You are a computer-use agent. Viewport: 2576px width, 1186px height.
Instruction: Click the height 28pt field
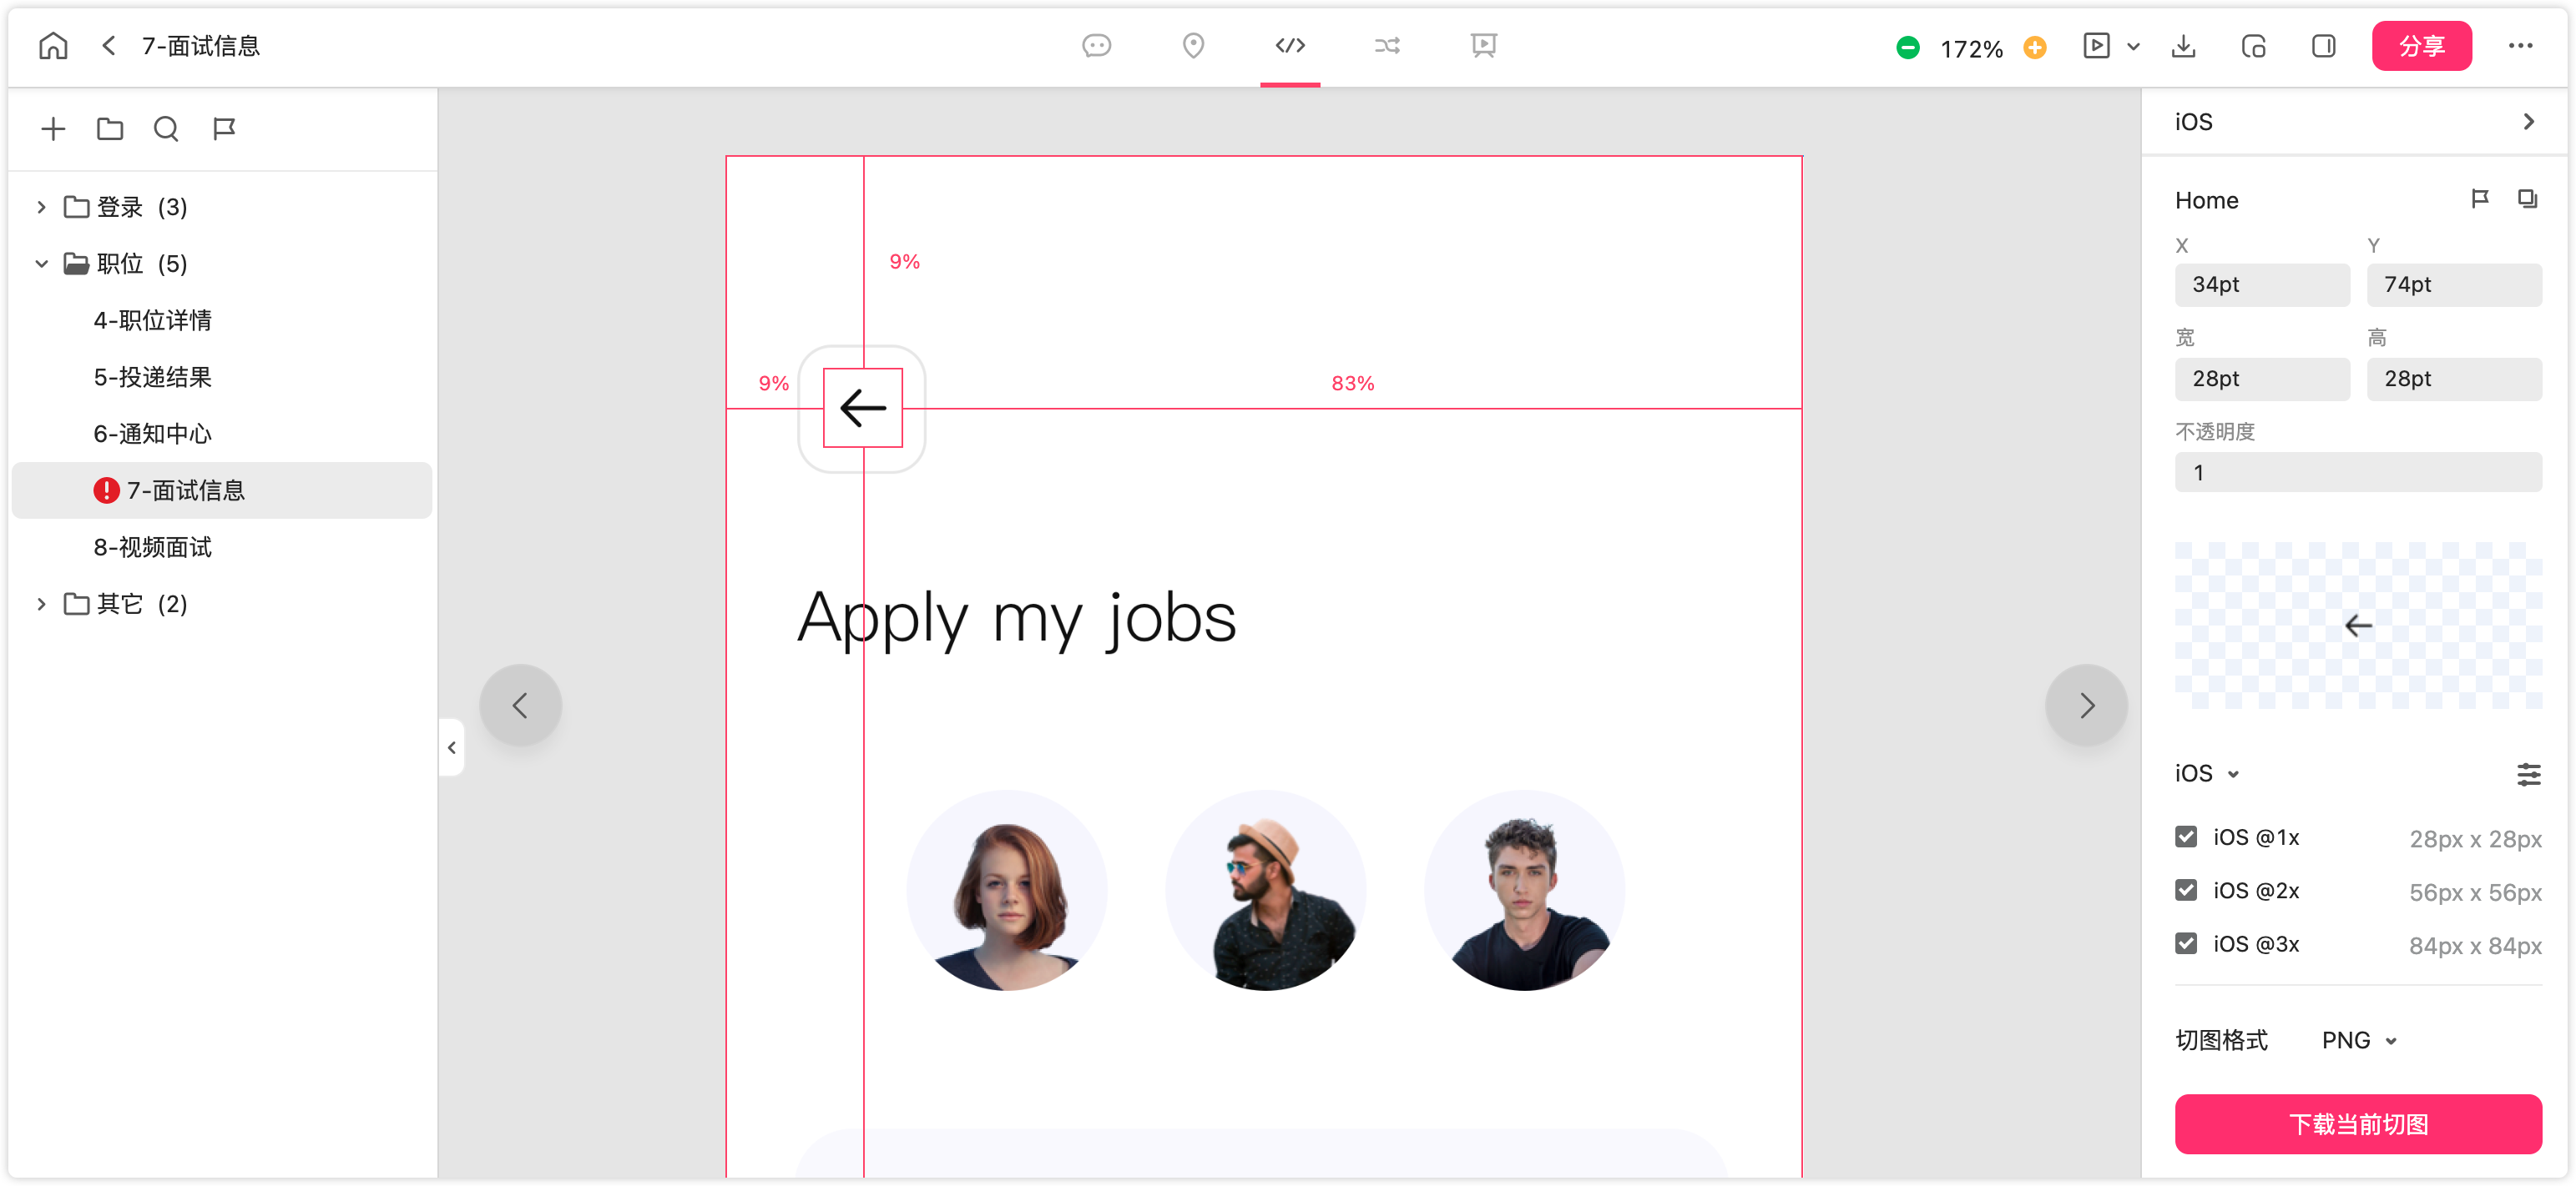coord(2454,379)
